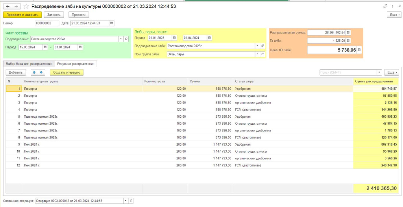Open calculator for Цена 1Га зяби field
This screenshot has height=207, width=403.
359,50
